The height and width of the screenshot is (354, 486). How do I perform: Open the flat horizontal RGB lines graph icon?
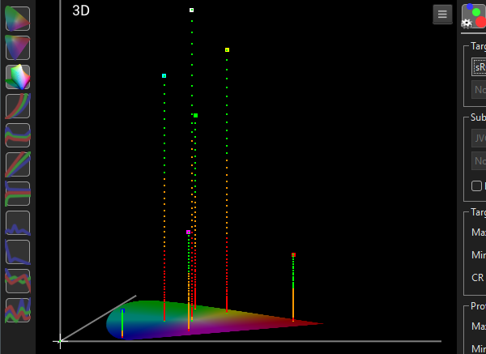tap(18, 194)
